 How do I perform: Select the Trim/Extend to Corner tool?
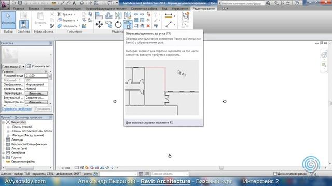128,24
